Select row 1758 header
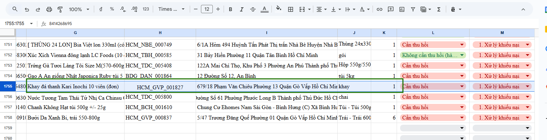The height and width of the screenshot is (140, 547). point(8,118)
